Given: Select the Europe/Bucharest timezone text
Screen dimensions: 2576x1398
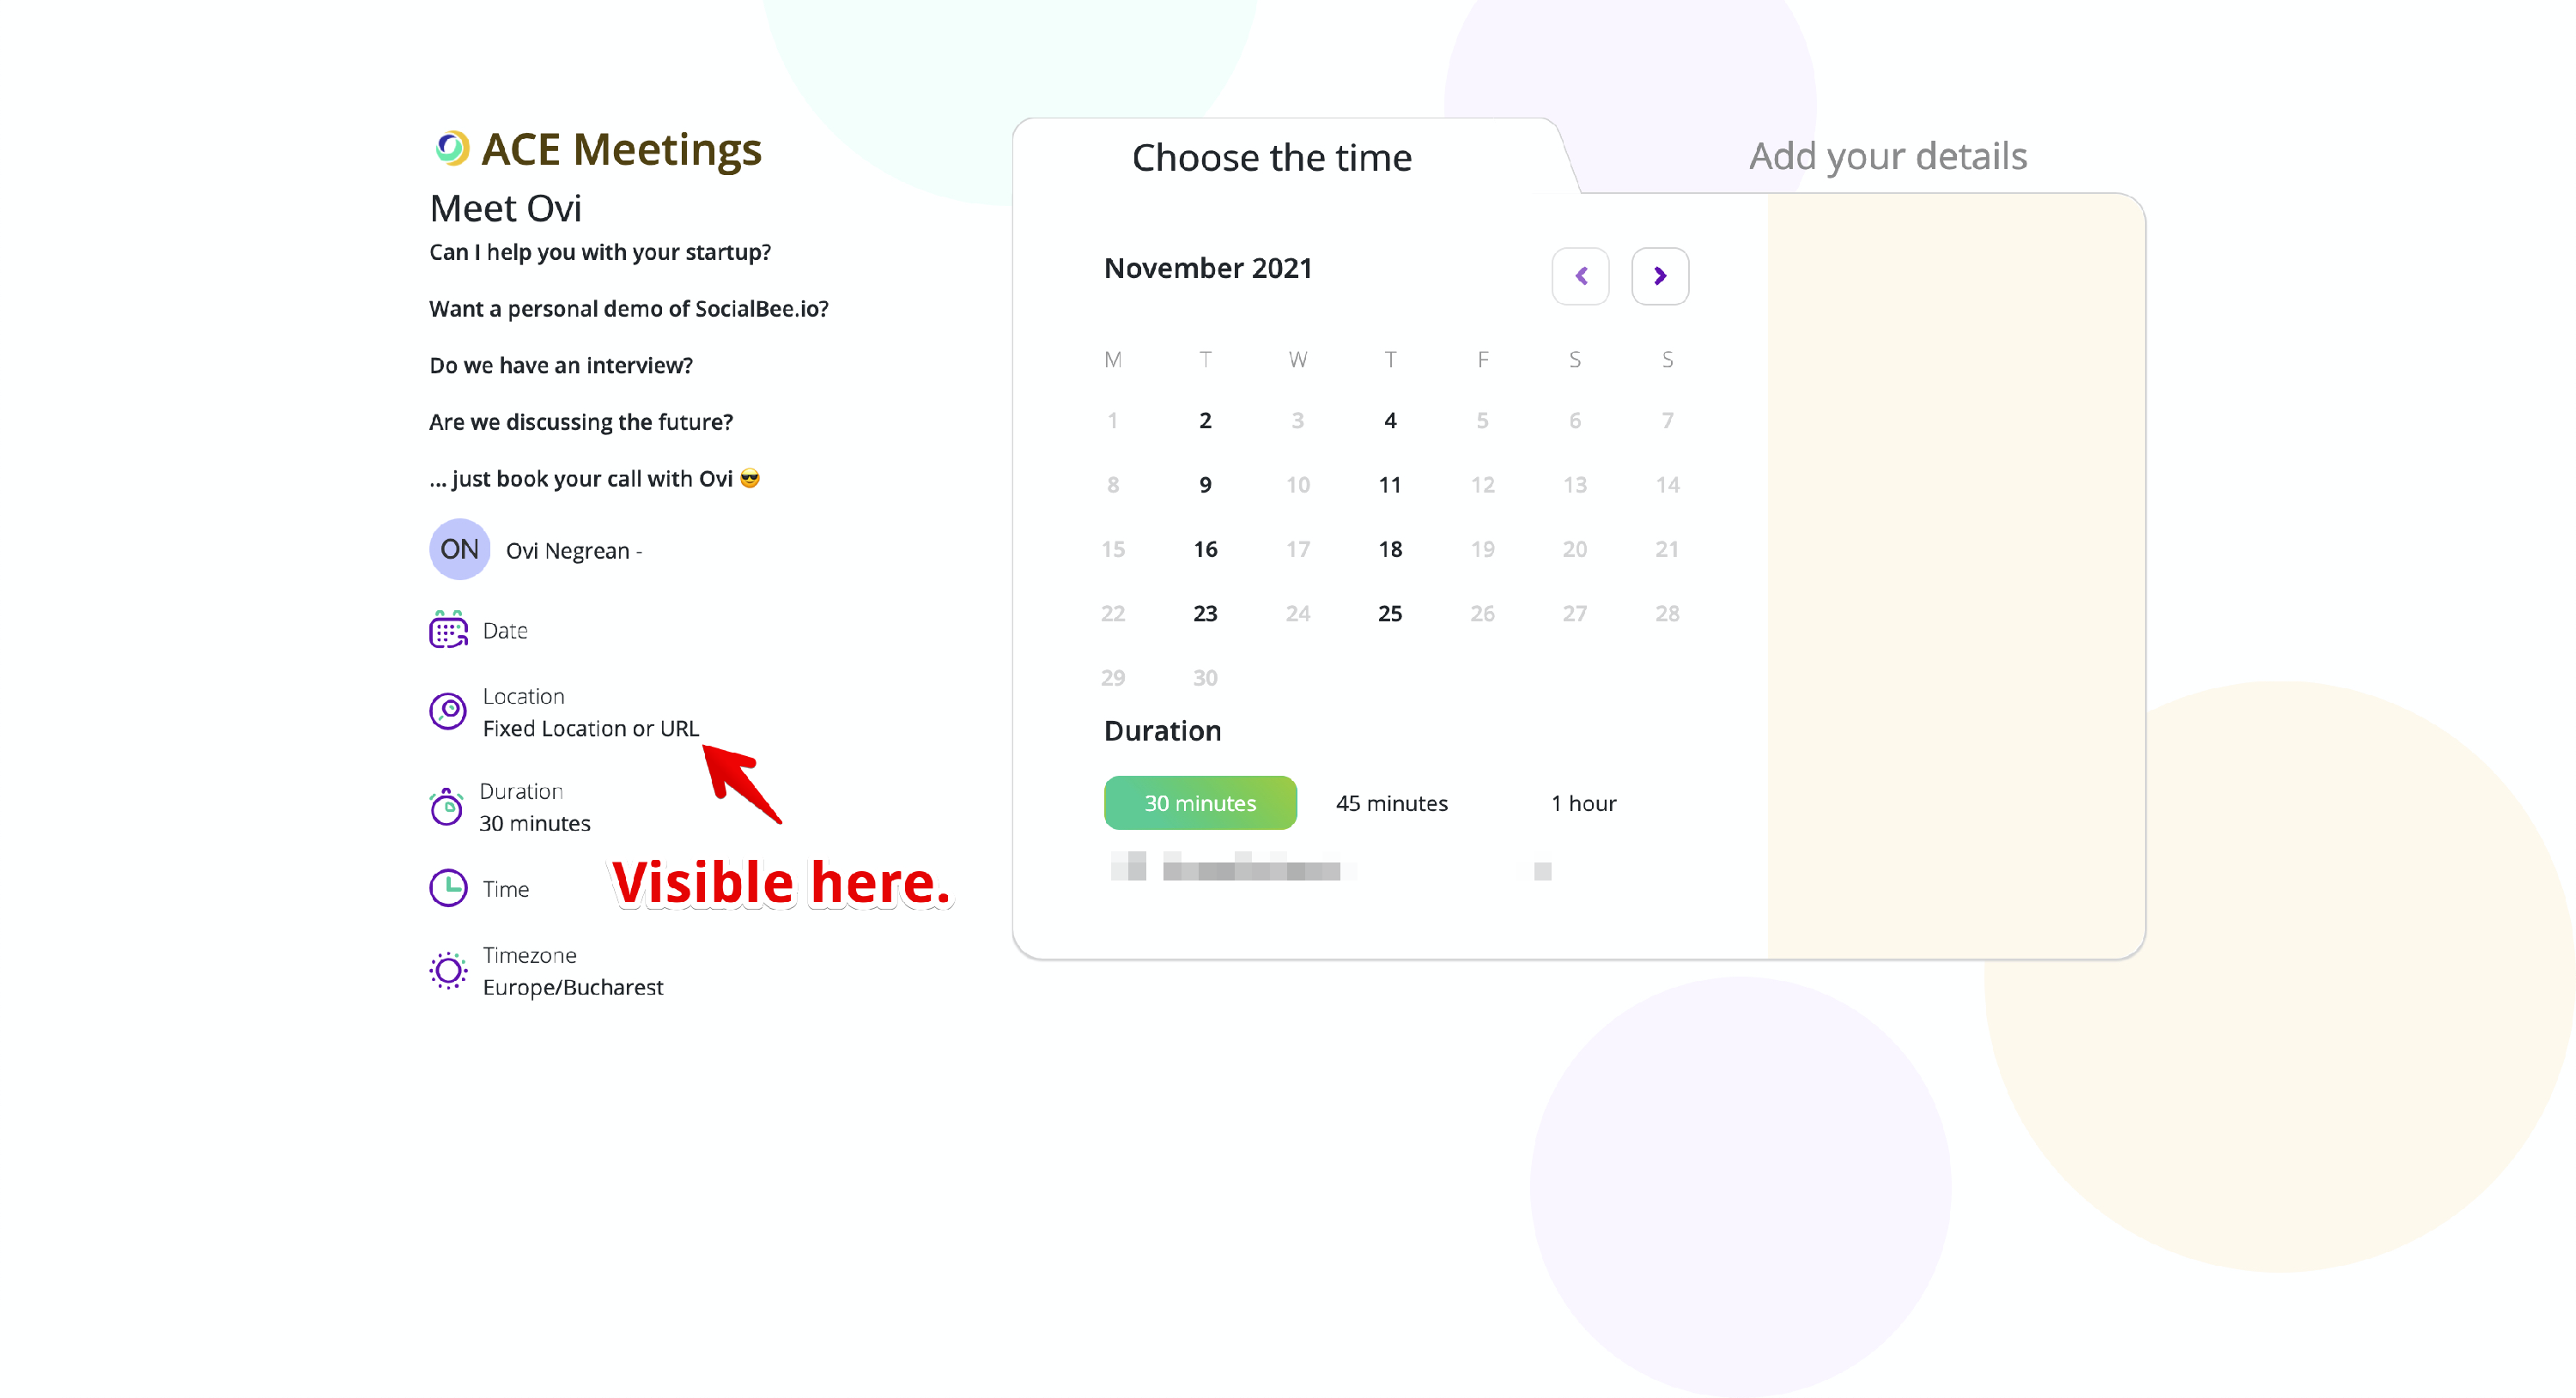Looking at the screenshot, I should (x=572, y=987).
